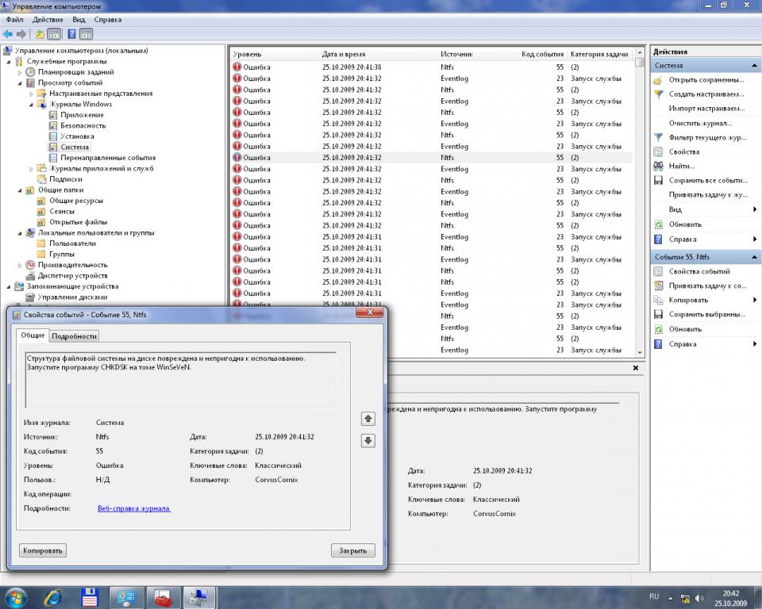Expand Планировщик заданий tree node
This screenshot has height=609, width=762.
pyautogui.click(x=20, y=72)
